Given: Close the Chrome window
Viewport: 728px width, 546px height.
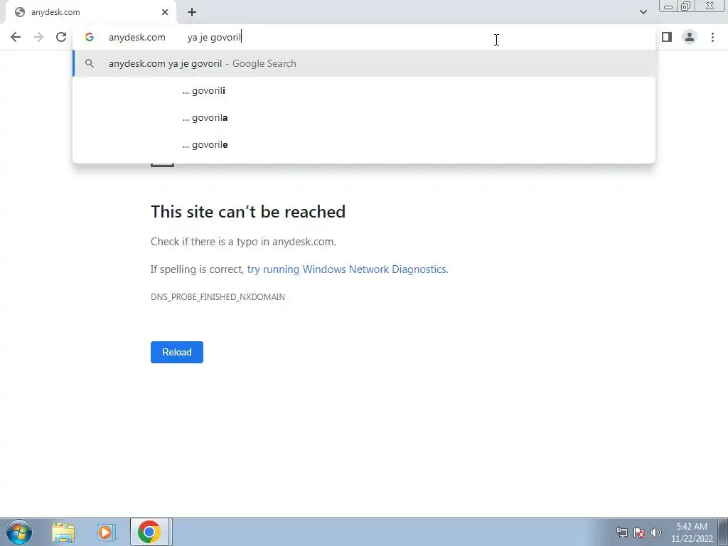Looking at the screenshot, I should (710, 6).
